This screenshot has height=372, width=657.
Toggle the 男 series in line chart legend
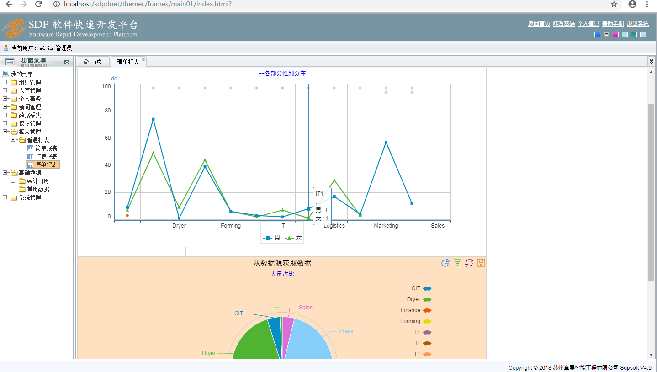click(272, 238)
